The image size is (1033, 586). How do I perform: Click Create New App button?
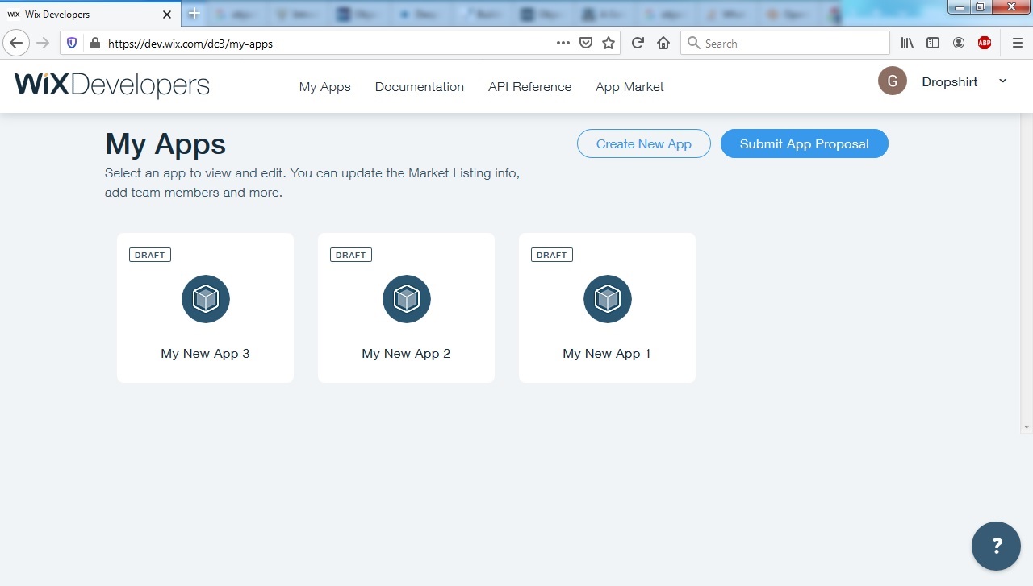644,143
